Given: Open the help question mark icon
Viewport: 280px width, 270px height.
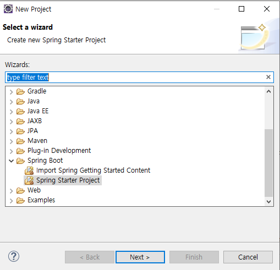Looking at the screenshot, I should pyautogui.click(x=14, y=256).
